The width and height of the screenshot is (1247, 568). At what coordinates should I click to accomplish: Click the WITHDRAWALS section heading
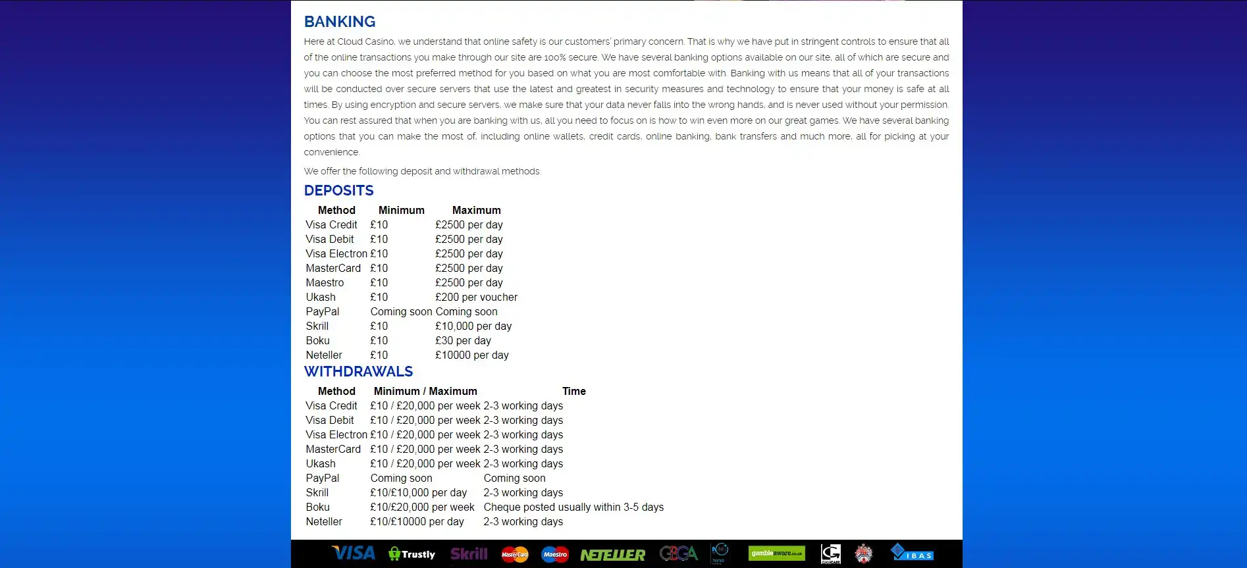(358, 372)
